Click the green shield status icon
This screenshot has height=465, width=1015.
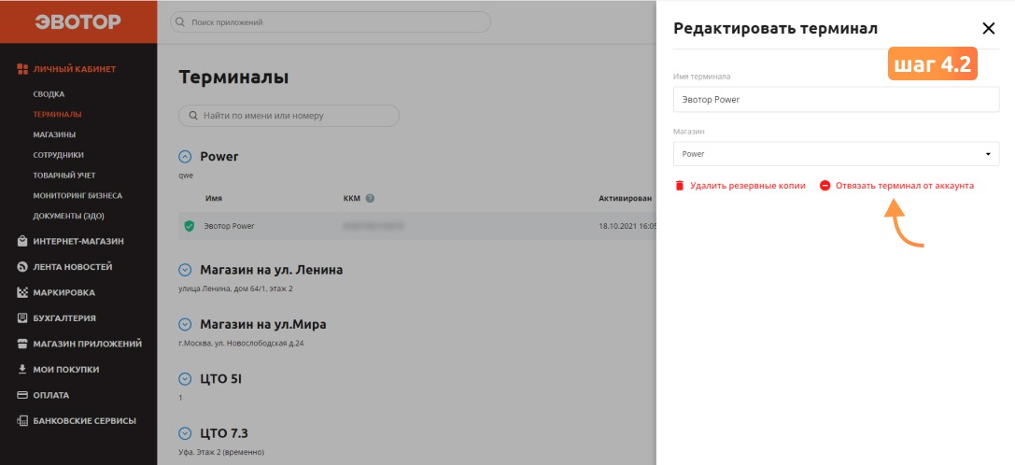(x=189, y=226)
